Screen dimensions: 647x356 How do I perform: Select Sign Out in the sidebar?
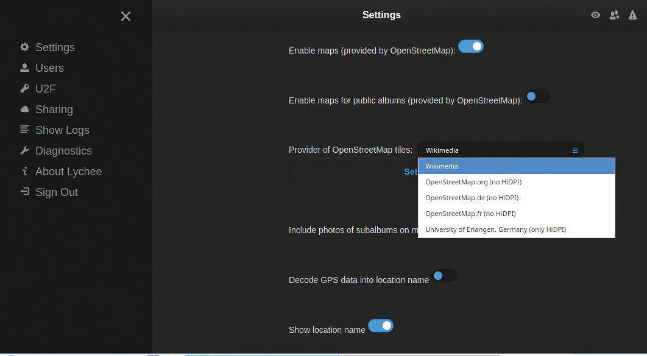pyautogui.click(x=57, y=192)
